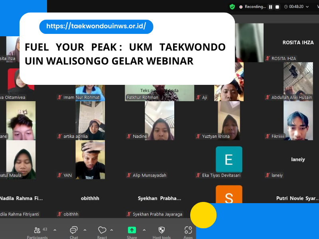Open the taekwondouinws.or.id link
Screen dimensions: 319x239
pyautogui.click(x=96, y=27)
